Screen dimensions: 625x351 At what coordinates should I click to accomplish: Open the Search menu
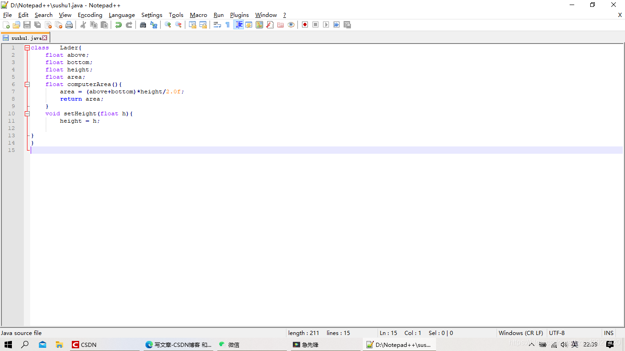click(43, 15)
